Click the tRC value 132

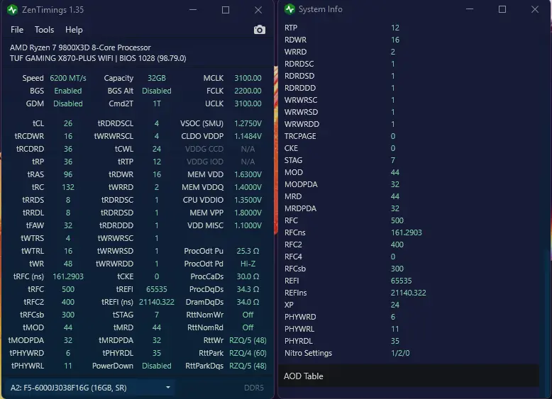68,187
